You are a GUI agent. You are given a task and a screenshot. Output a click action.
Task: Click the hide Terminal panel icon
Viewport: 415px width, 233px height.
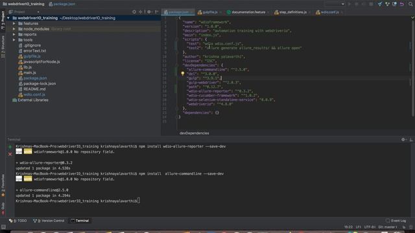410,140
